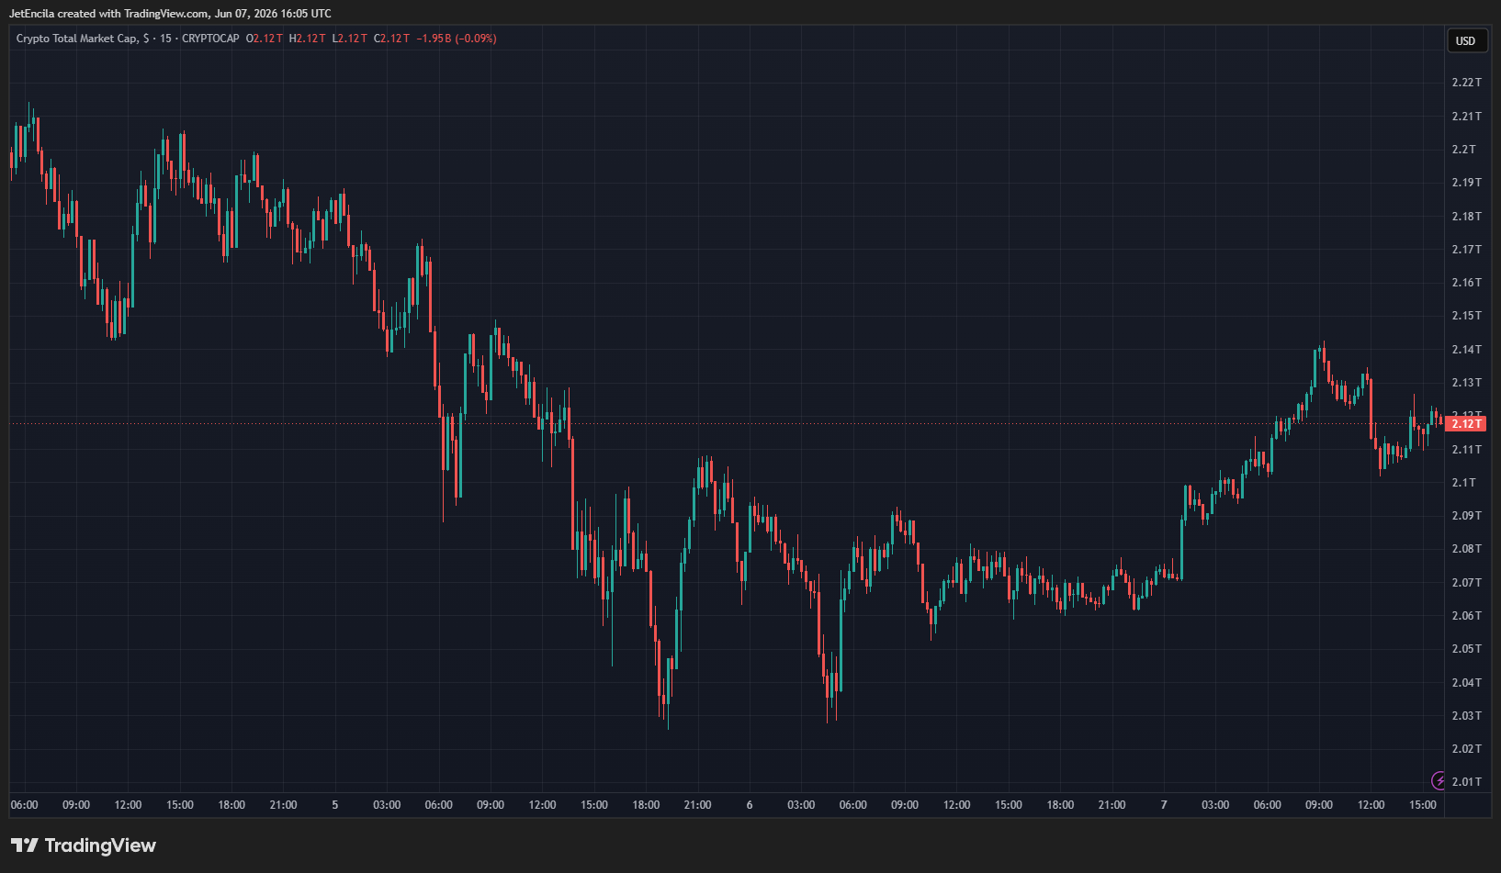The width and height of the screenshot is (1501, 873).
Task: Click the close value C2.12T
Action: tap(391, 39)
